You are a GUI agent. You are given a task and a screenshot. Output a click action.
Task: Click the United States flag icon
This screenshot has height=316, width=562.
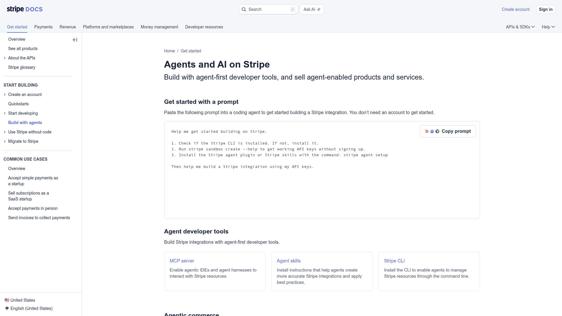(7, 300)
